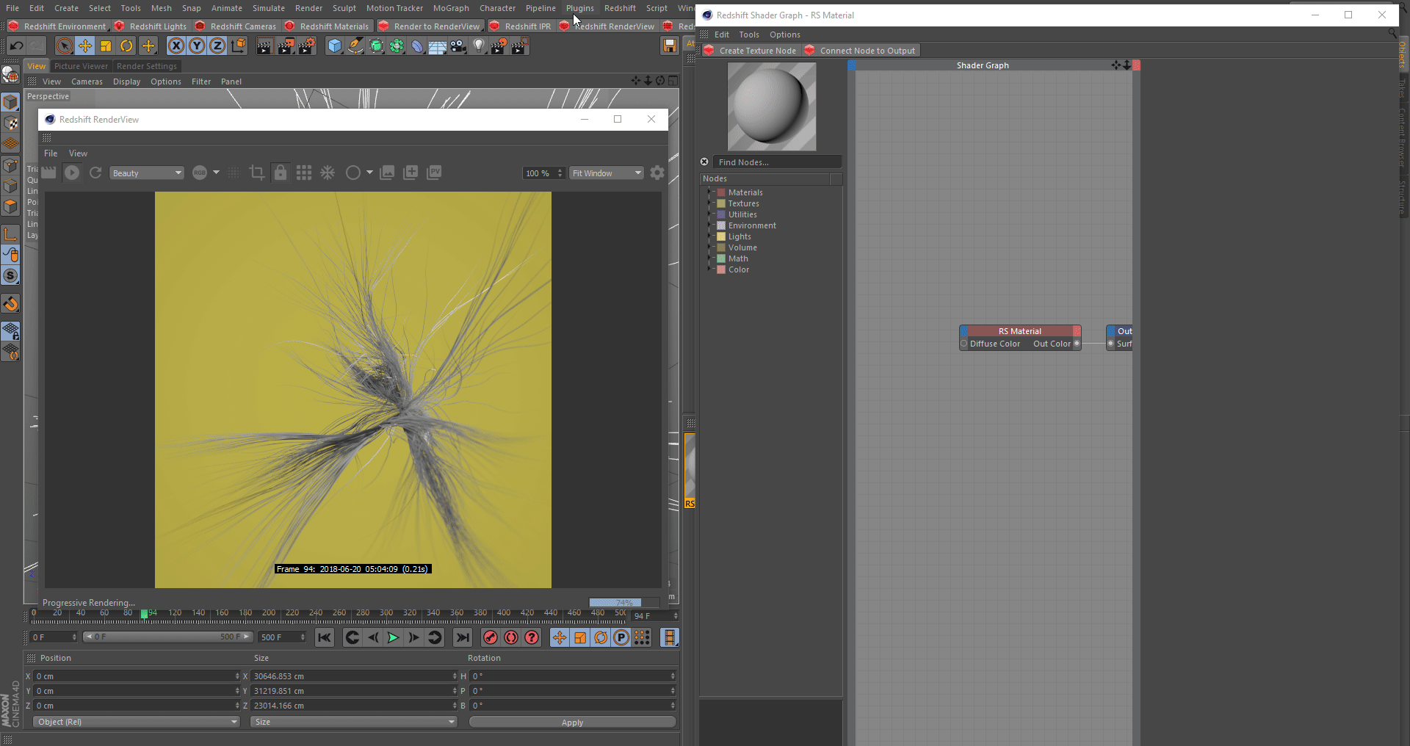Toggle autokeying record button

511,637
